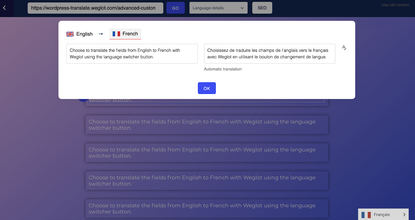The image size is (415, 220).
Task: Open the Language details dropdown
Action: pos(218,8)
